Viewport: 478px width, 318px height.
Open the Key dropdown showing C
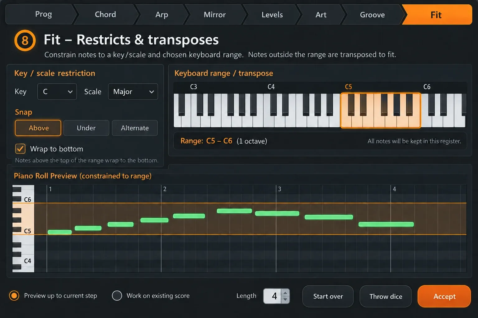click(x=57, y=92)
